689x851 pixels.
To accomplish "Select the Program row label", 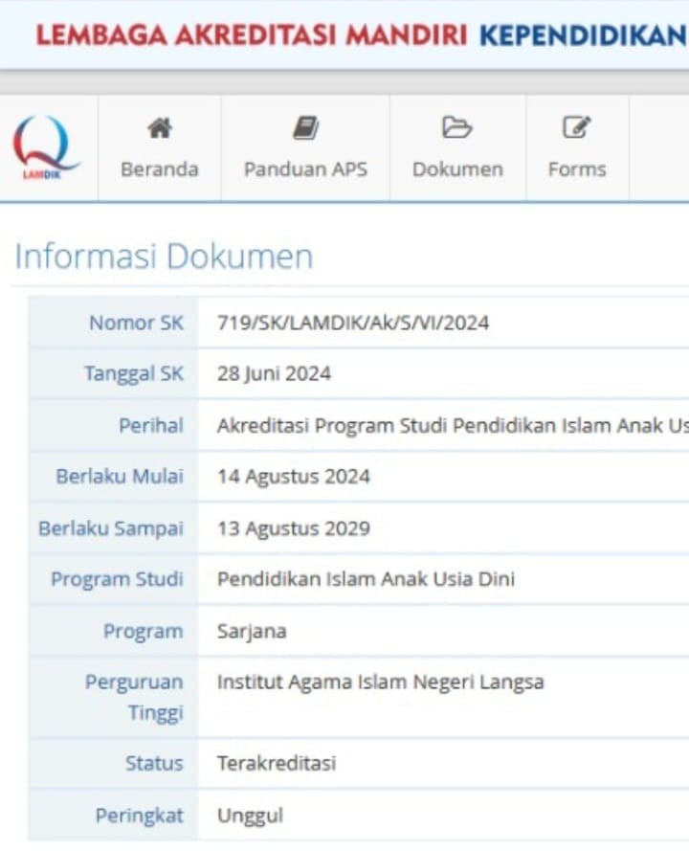I will pos(144,632).
